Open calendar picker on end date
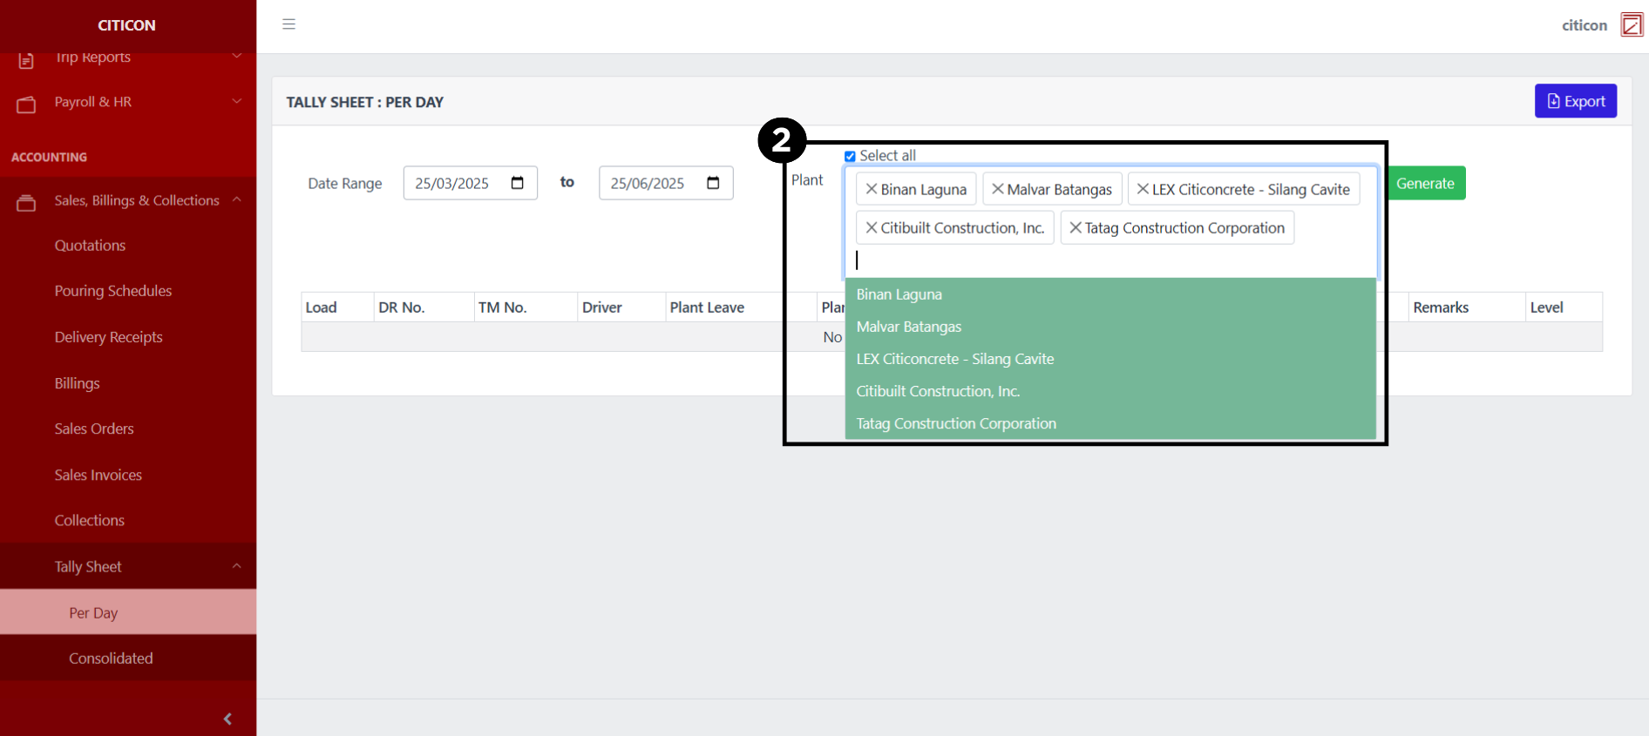Viewport: 1649px width, 736px height. pos(713,183)
